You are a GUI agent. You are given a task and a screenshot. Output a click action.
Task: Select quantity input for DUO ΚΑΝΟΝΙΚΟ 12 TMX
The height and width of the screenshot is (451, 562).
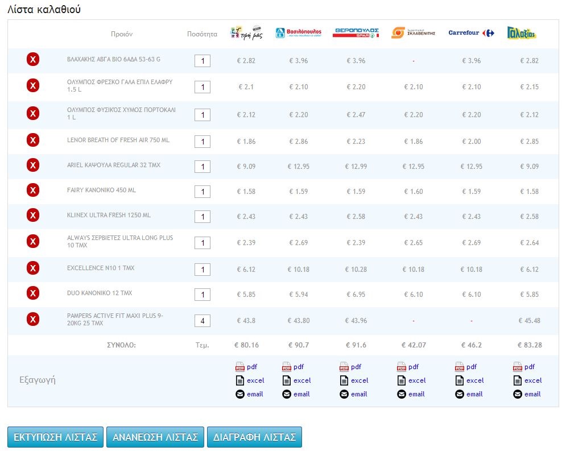[202, 295]
